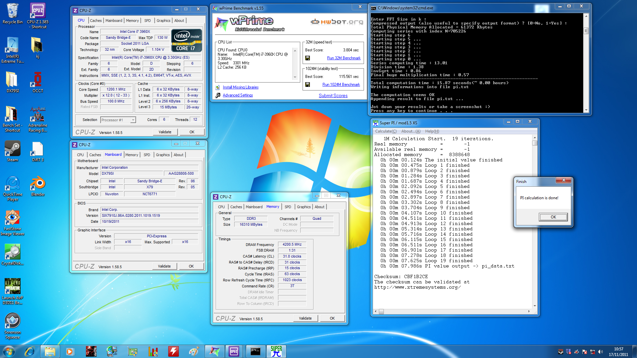The image size is (637, 358).
Task: Open Sorenson Squeeze desktop icon
Action: [x=12, y=326]
